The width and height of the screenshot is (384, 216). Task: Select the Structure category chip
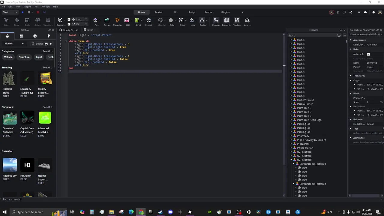point(24,57)
